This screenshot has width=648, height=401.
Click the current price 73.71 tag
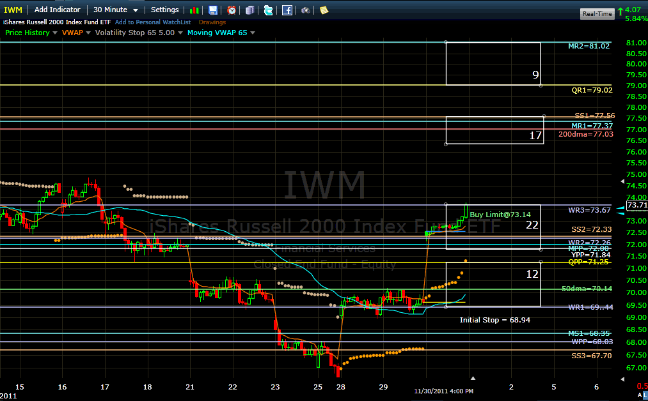pos(637,205)
